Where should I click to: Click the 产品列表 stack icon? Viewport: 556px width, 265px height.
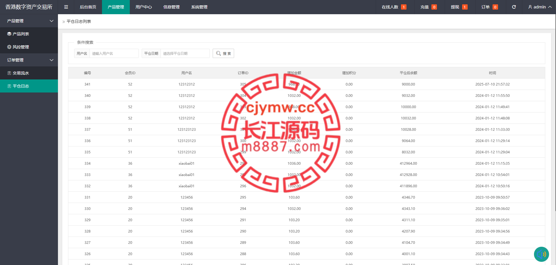click(9, 34)
